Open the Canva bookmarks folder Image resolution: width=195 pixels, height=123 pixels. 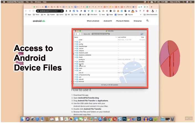(60, 15)
